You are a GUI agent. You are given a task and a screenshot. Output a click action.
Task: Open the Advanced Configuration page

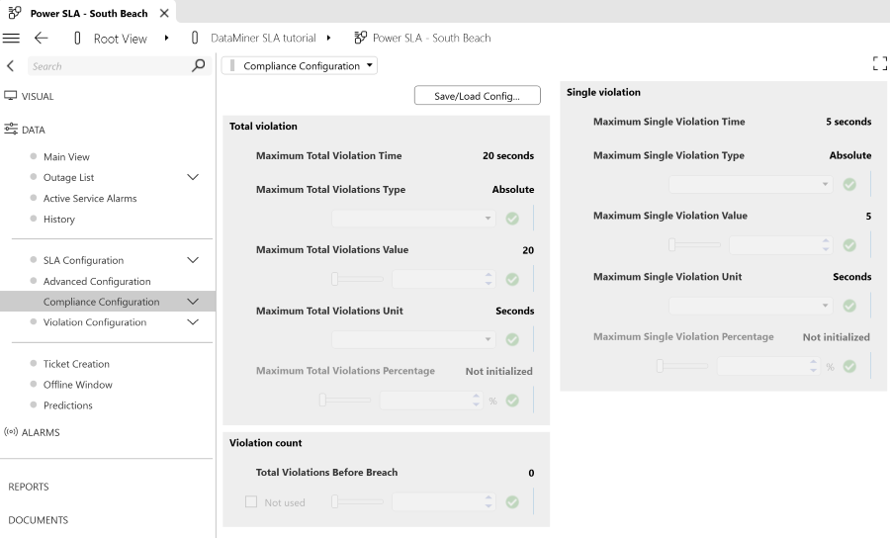coord(97,281)
